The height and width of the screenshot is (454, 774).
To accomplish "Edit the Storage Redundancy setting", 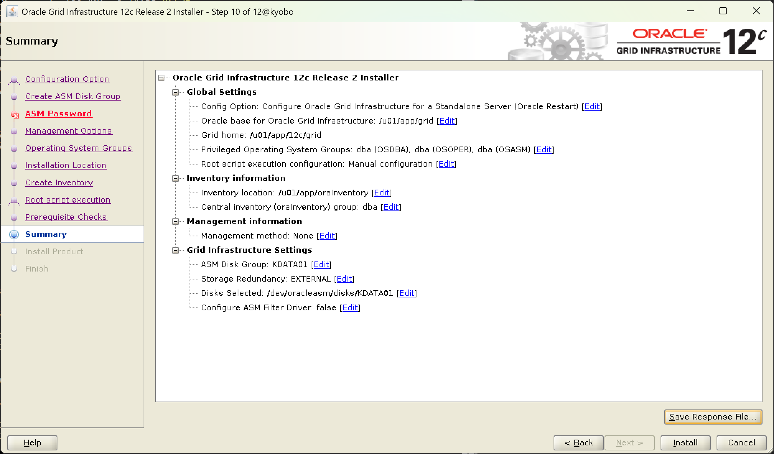I will click(x=344, y=279).
